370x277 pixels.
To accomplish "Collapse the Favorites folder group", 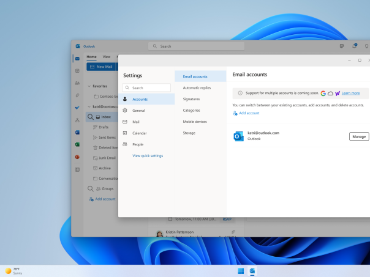I will tap(89, 87).
